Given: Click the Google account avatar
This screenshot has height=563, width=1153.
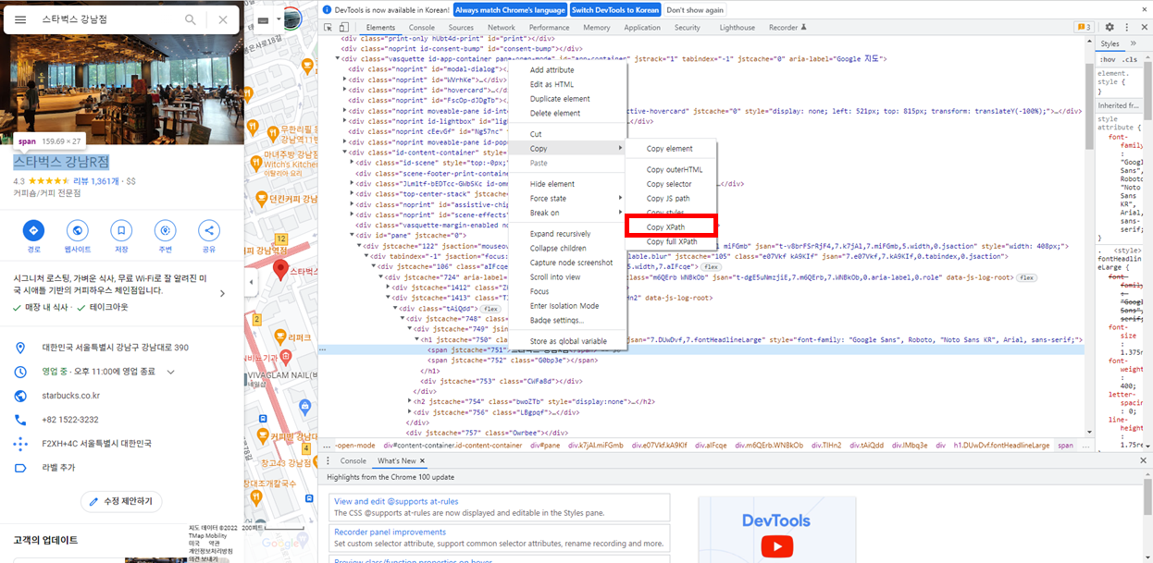Looking at the screenshot, I should pyautogui.click(x=291, y=18).
